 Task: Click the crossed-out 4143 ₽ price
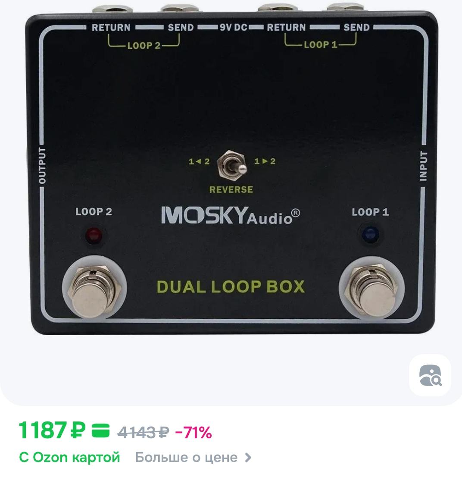(x=143, y=432)
